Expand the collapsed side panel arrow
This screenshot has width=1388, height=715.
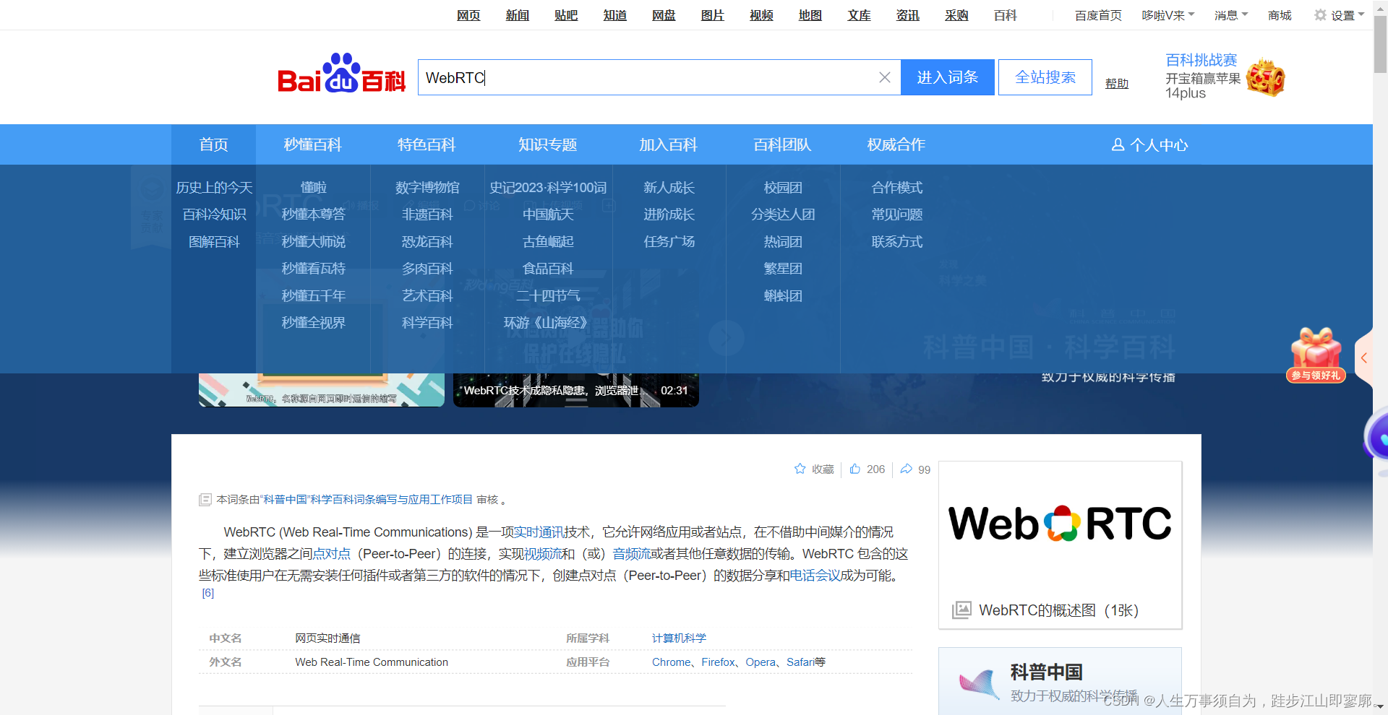tap(1364, 358)
